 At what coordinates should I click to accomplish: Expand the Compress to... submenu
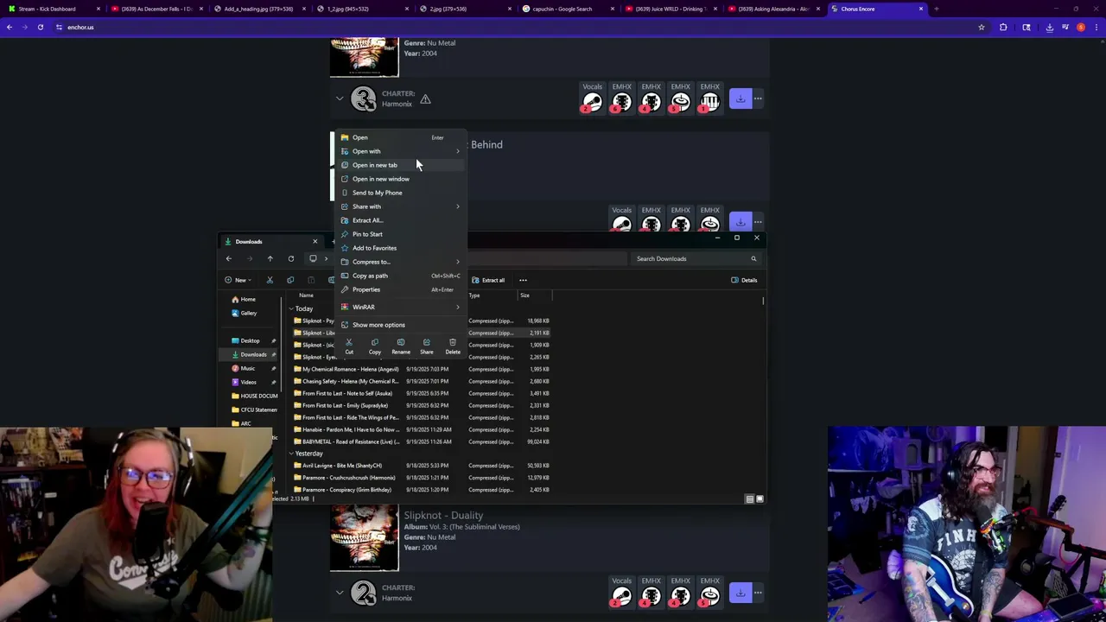click(402, 262)
